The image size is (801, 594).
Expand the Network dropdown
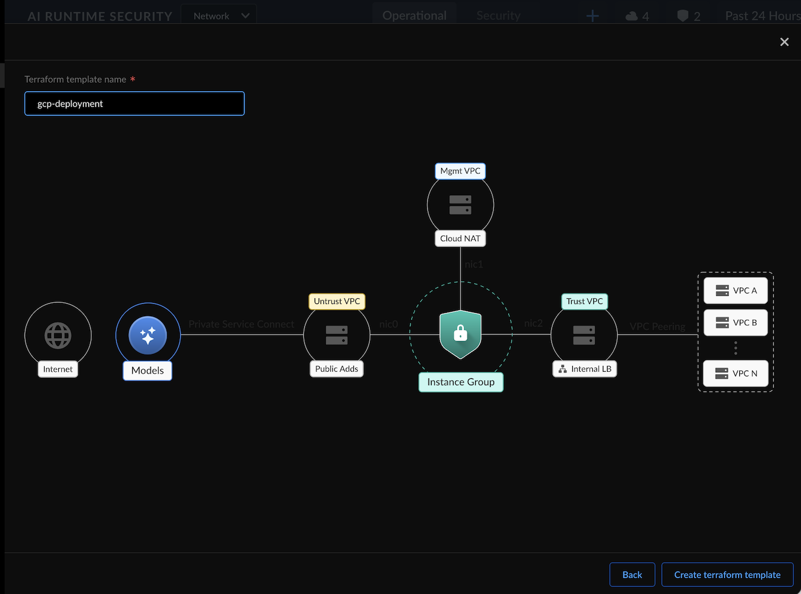221,16
